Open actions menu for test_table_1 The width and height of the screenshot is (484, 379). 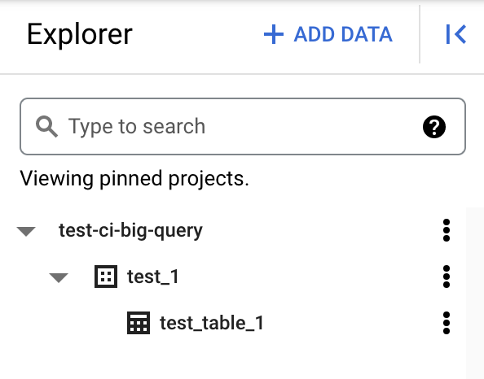click(x=446, y=323)
